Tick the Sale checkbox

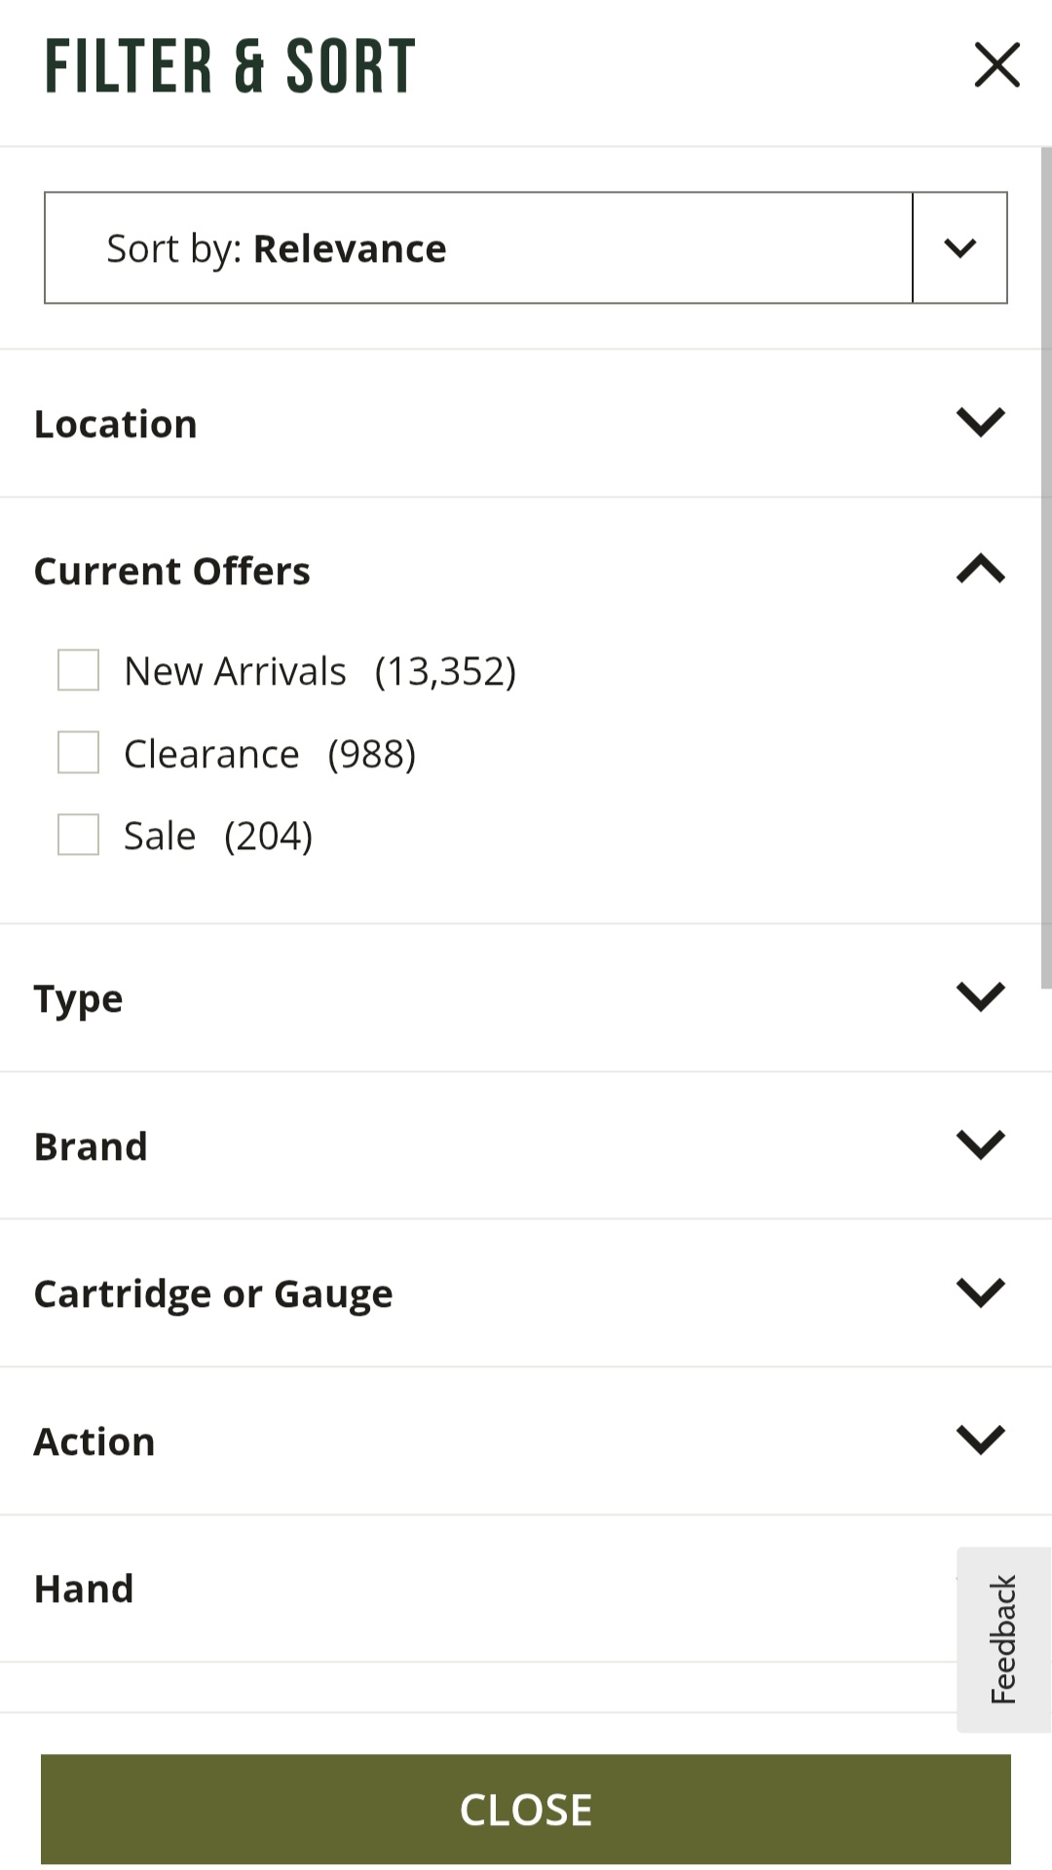pos(79,835)
